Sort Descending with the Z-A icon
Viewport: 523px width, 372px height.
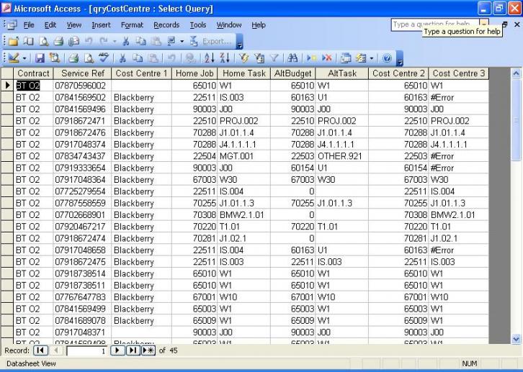(225, 58)
